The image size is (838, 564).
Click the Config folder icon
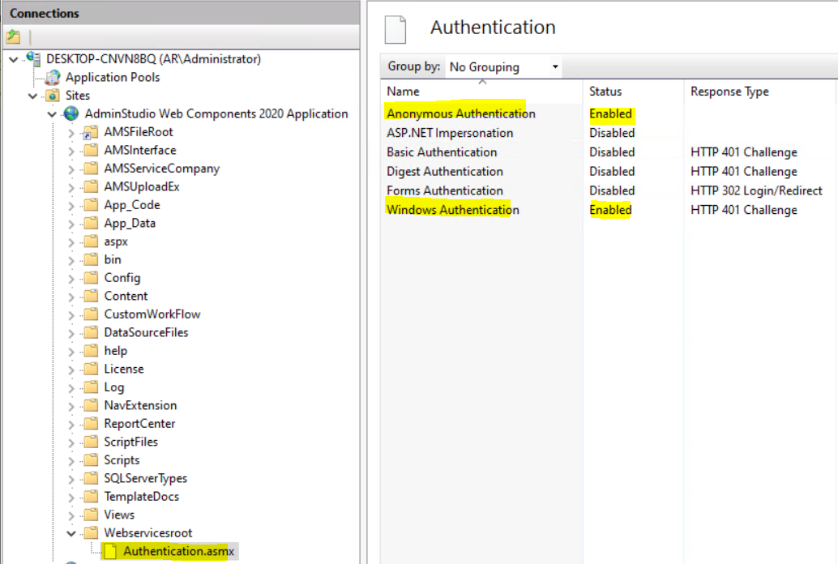pyautogui.click(x=92, y=277)
